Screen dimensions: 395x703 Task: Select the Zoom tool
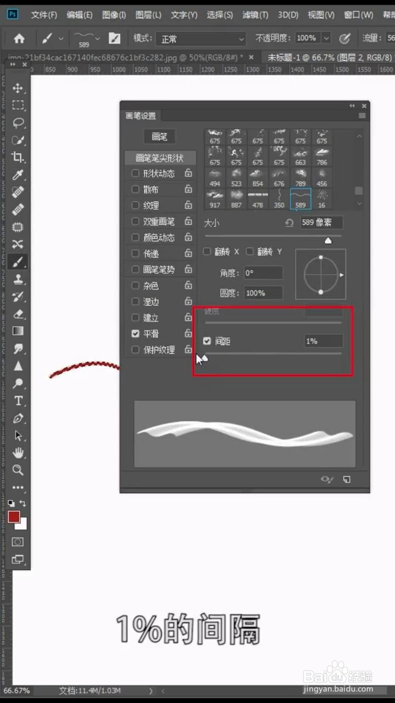click(x=18, y=470)
